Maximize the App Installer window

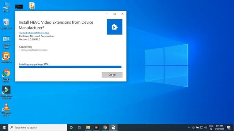point(114,14)
